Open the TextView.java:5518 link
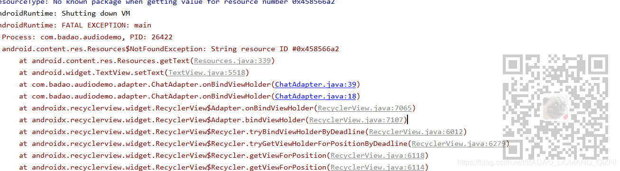Screen dimensions: 620x171 pyautogui.click(x=207, y=72)
